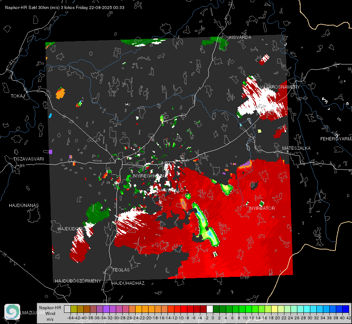Screen dimensions: 352x324
Task: Click the road number 36 label
Action: [22, 166]
